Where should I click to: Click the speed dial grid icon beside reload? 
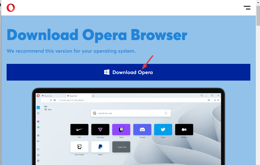tap(54, 100)
